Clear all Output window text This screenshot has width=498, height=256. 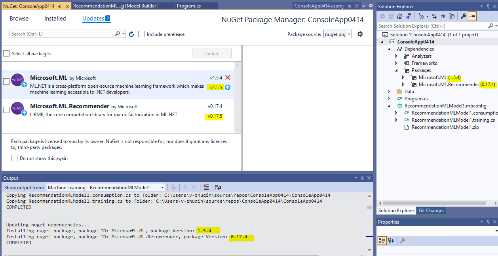point(206,187)
